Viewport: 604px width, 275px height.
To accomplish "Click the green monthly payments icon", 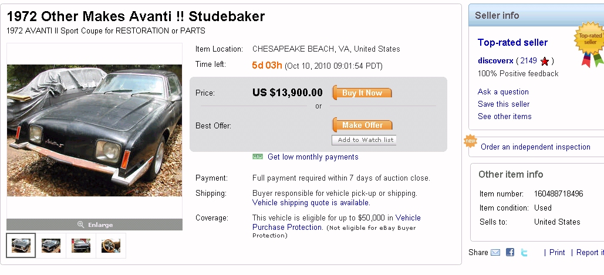I will (258, 157).
